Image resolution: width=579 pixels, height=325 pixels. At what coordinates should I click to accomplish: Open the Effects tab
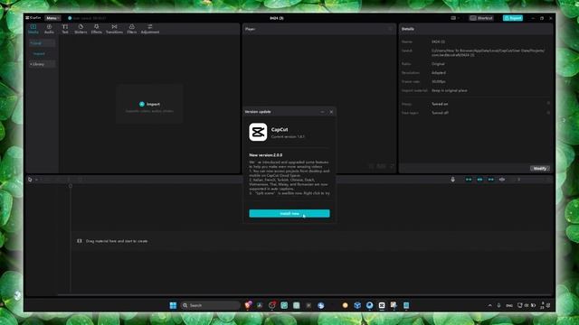pos(97,29)
